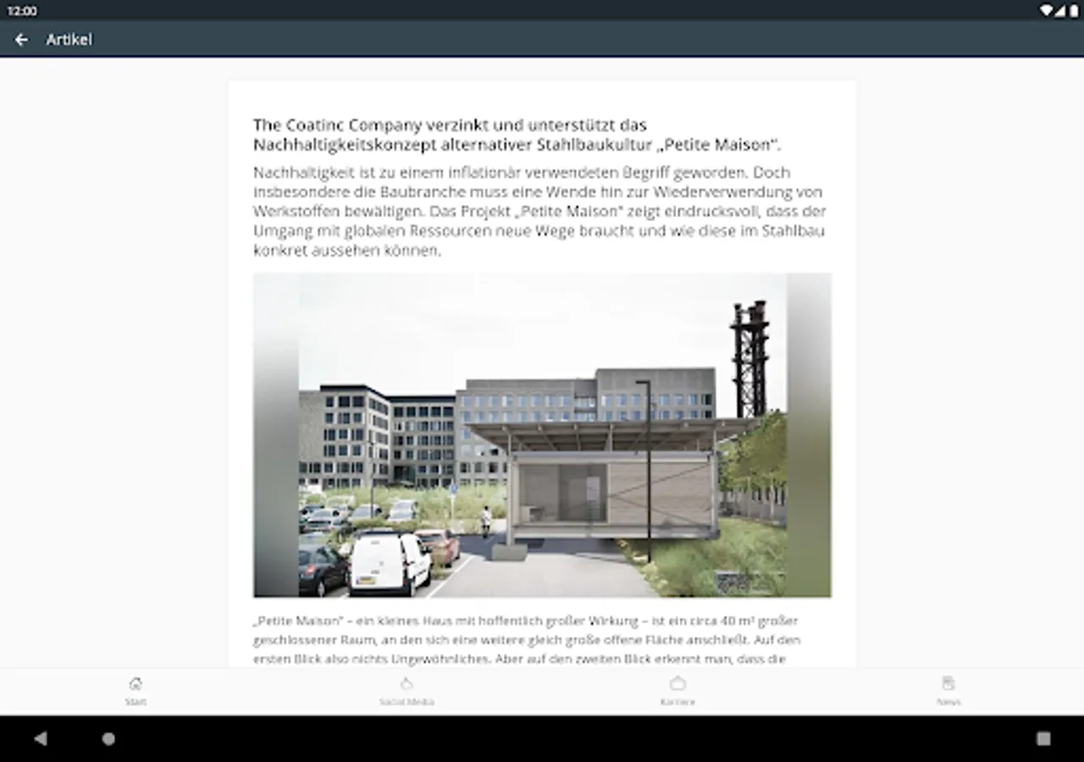This screenshot has height=762, width=1084.
Task: Tap the Android recent apps square button
Action: (1043, 738)
